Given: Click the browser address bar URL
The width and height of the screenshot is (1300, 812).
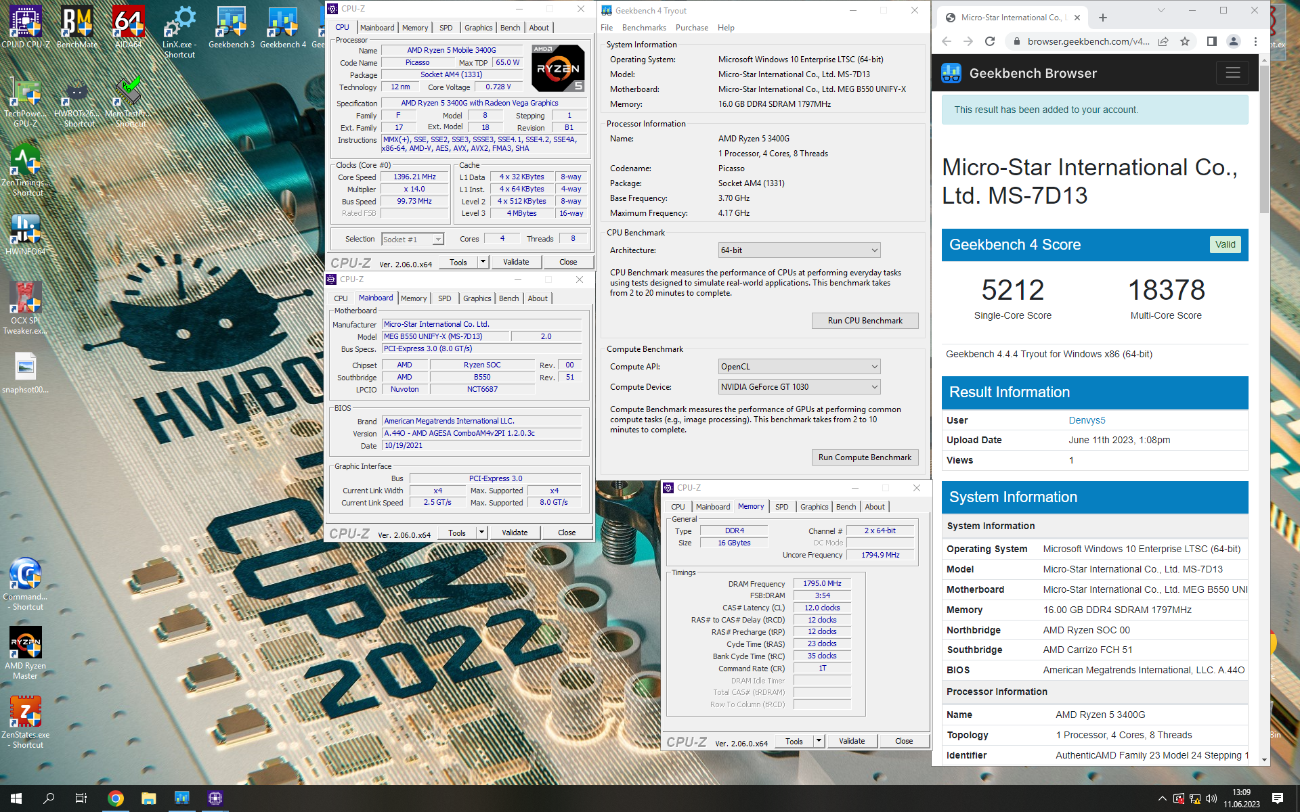Looking at the screenshot, I should (1088, 41).
